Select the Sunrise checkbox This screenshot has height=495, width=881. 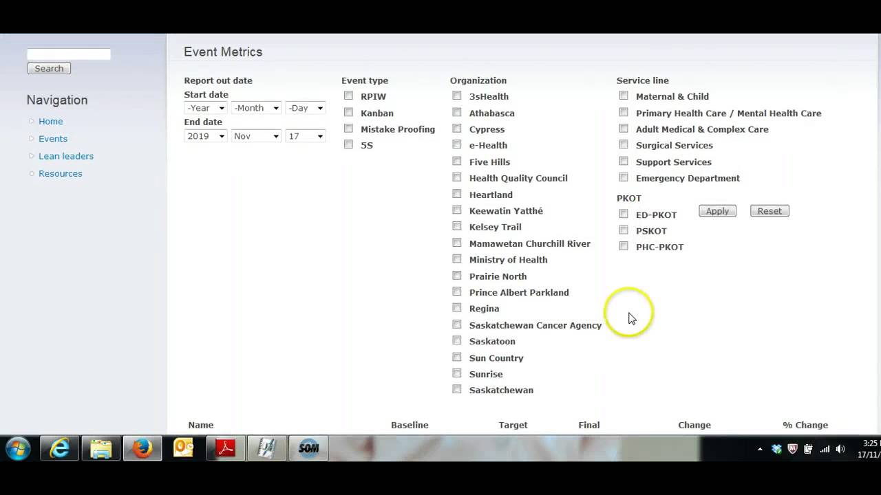click(457, 373)
